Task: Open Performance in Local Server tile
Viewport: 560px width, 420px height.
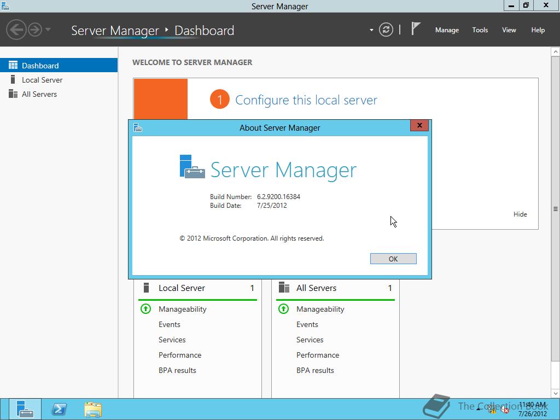Action: click(x=180, y=355)
